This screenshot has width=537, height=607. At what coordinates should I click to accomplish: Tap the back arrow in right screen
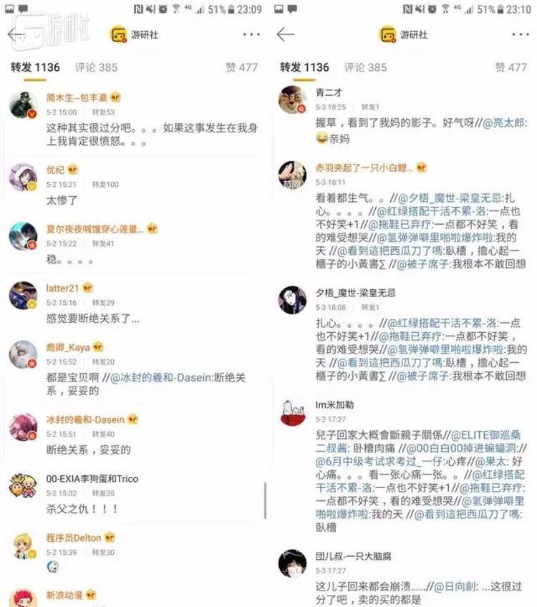(x=286, y=34)
